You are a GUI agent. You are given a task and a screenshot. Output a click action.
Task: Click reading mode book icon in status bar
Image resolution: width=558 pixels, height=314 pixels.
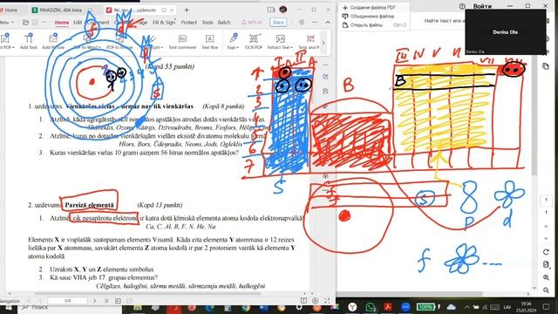point(303,301)
